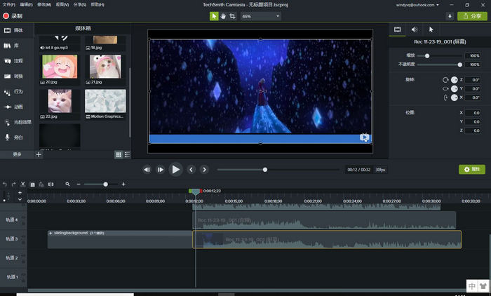The image size is (491, 296).
Task: Switch to the Media tab in sidebar
Action: pos(17,30)
